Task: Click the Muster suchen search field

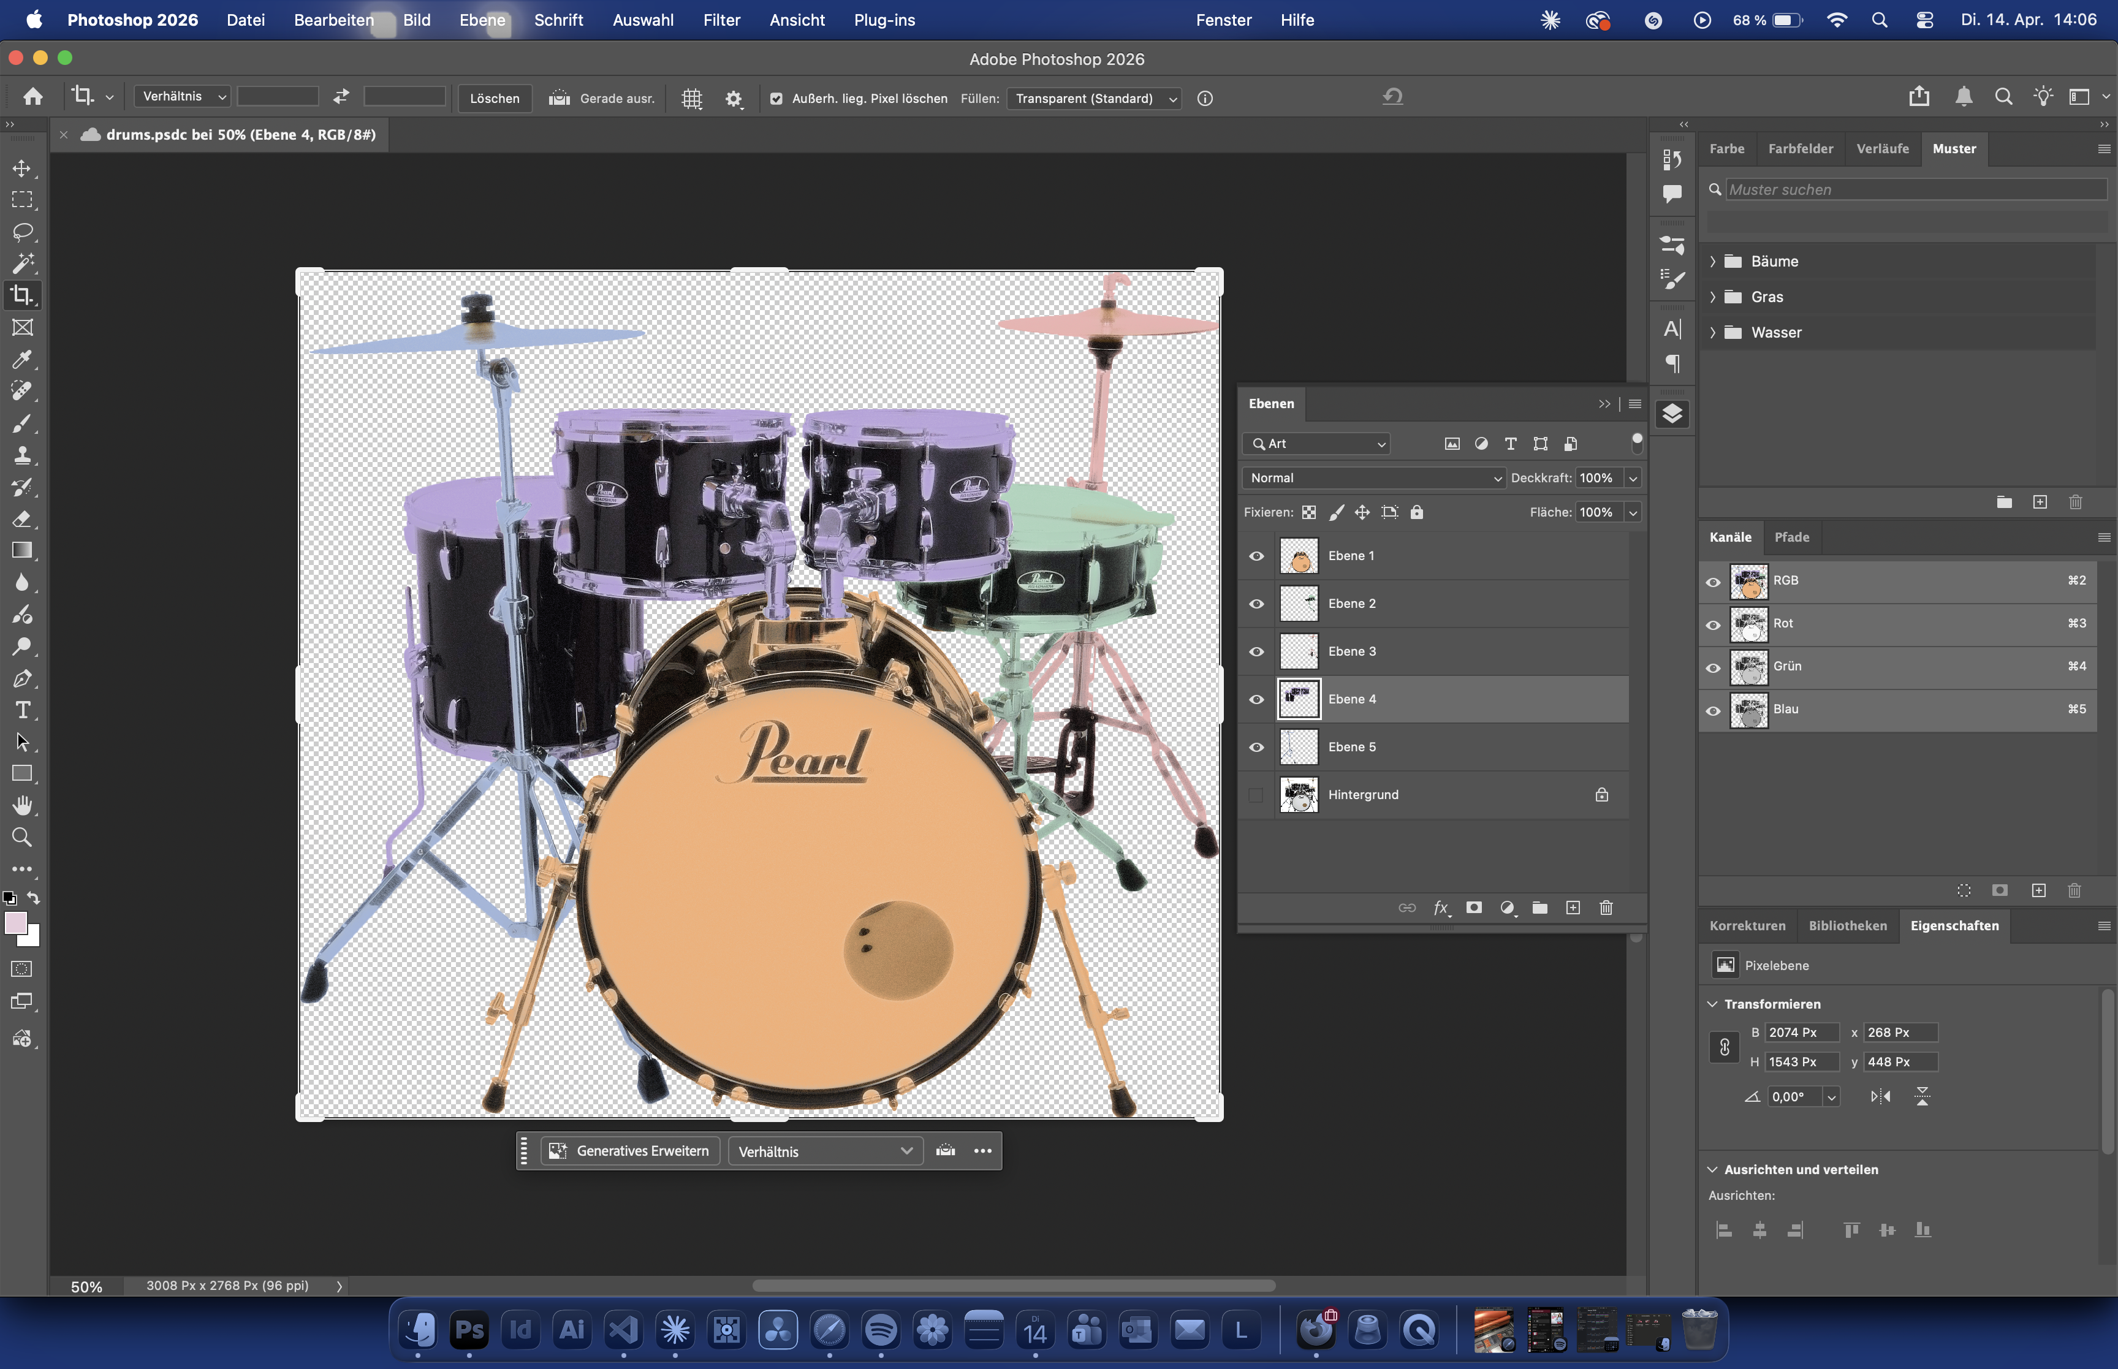Action: (x=1916, y=189)
